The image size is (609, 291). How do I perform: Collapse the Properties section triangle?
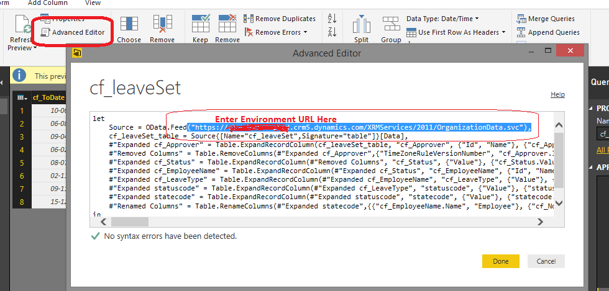592,108
